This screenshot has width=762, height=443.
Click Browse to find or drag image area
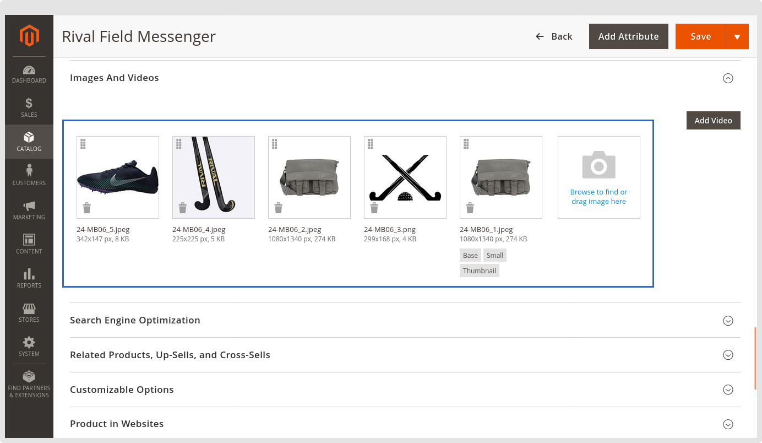coord(598,177)
